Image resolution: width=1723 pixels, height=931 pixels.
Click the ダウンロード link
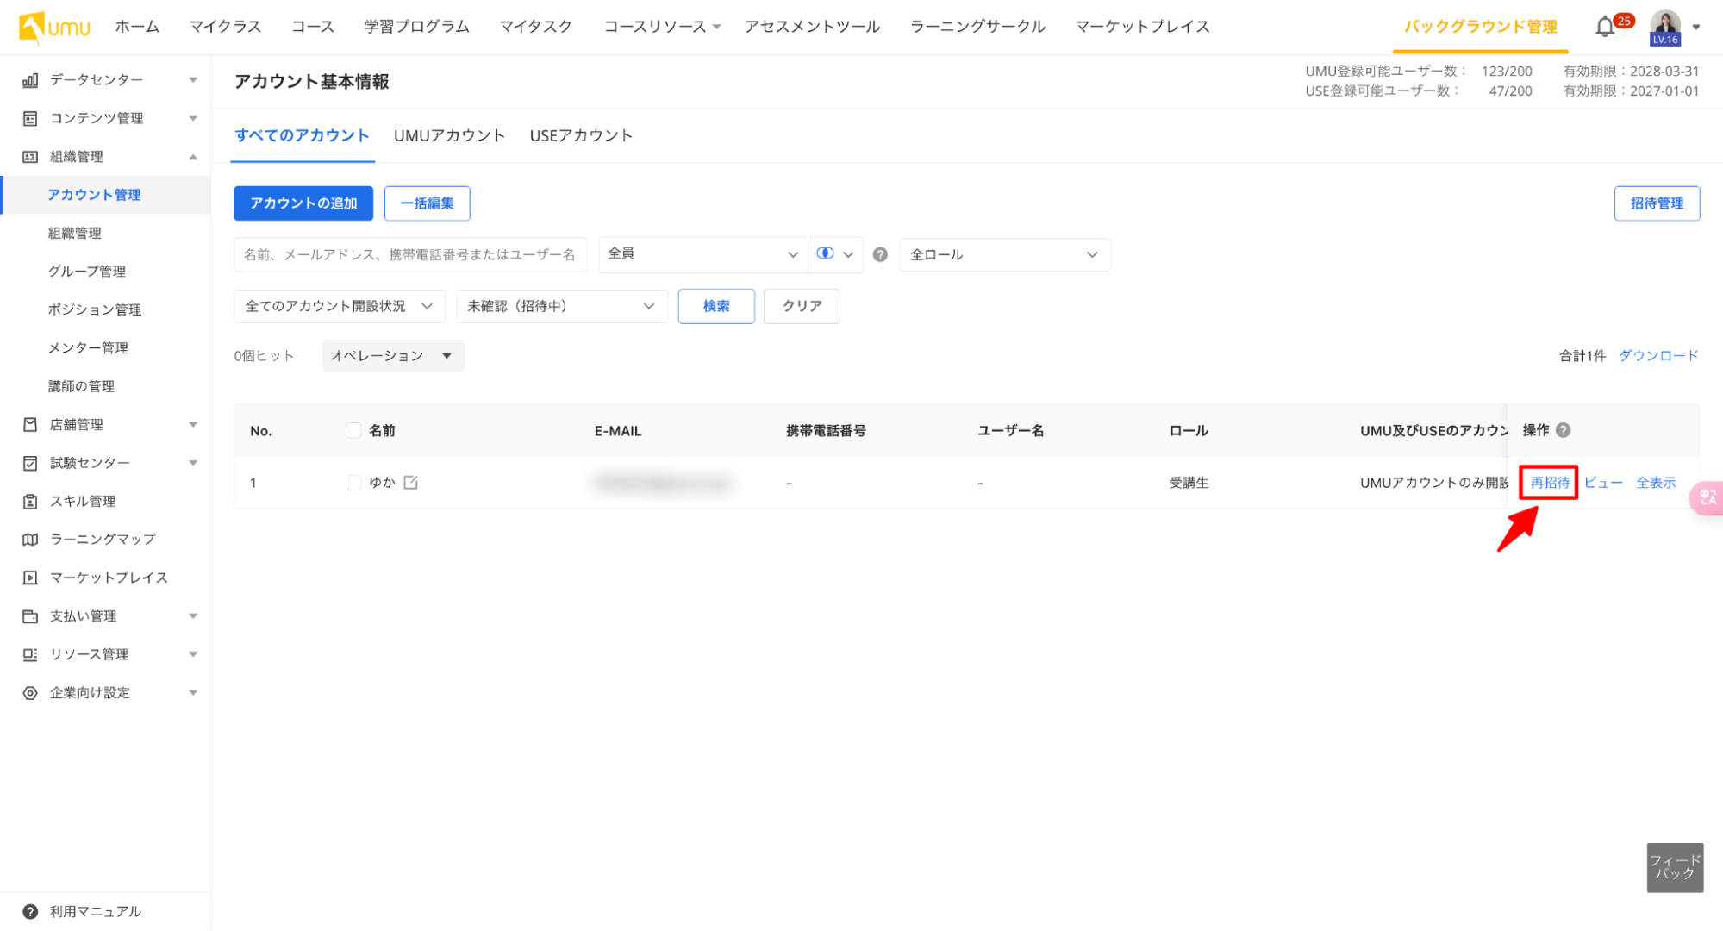pos(1657,355)
